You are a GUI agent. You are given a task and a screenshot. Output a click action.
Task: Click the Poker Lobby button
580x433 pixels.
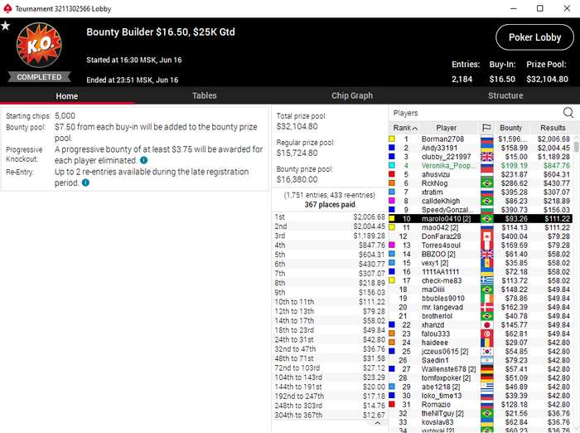point(535,37)
